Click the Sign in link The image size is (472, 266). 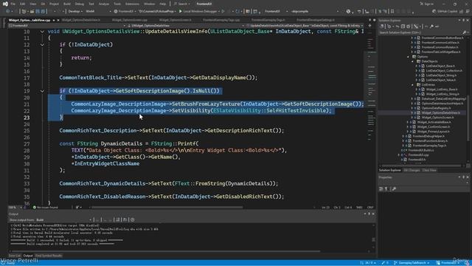[427, 4]
